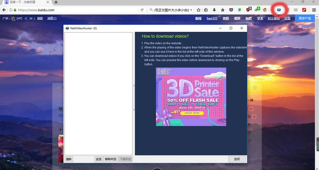319x170 pixels.
Task: Open the hao123 link
Action: point(212,18)
